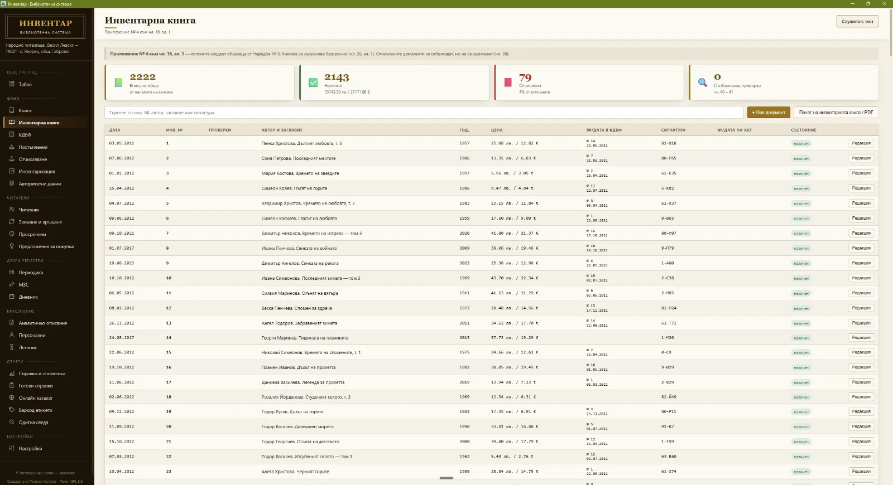Image resolution: width=893 pixels, height=485 pixels.
Task: Click the Цена column header
Action: tap(497, 130)
